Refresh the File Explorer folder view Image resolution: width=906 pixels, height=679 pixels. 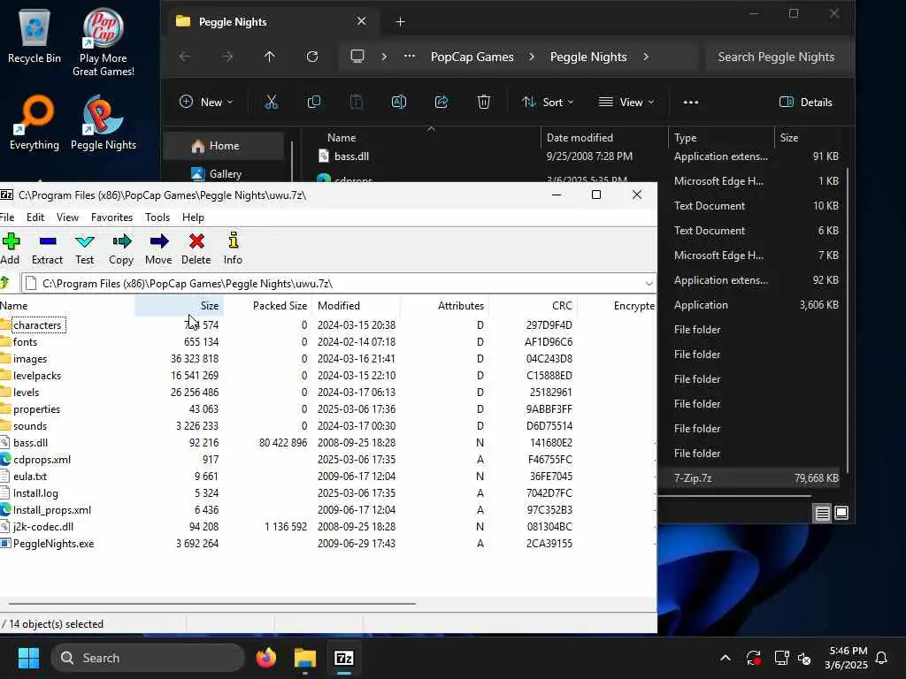[x=312, y=57]
